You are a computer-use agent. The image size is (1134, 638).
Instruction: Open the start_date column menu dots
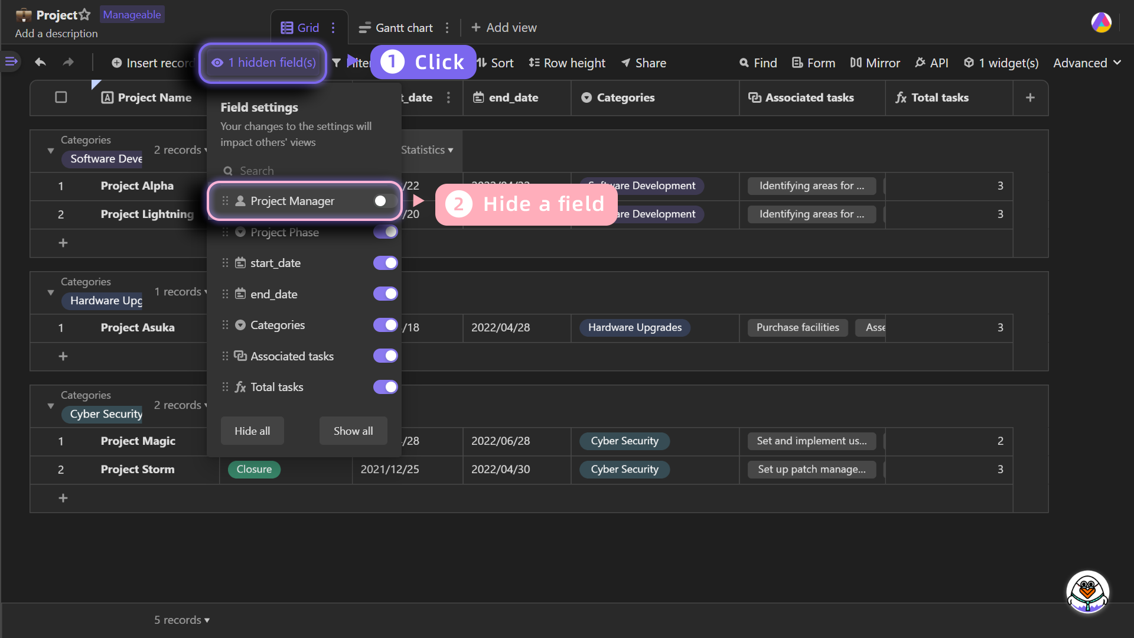[x=448, y=97]
